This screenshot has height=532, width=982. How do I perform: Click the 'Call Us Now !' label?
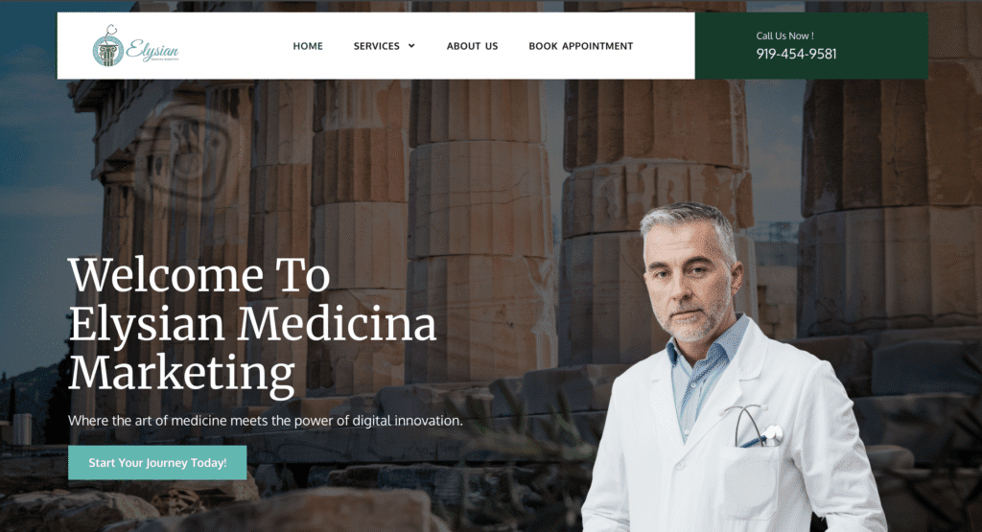[x=784, y=35]
